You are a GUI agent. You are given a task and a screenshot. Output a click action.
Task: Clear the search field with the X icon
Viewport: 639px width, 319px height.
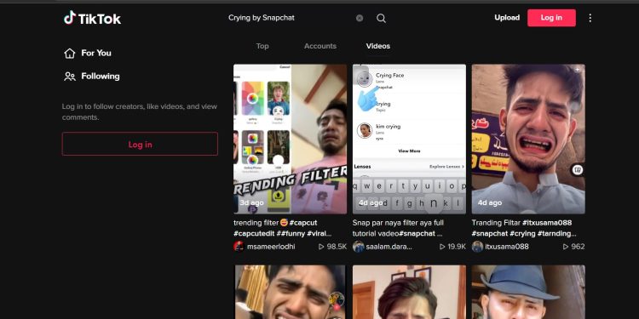(x=360, y=18)
